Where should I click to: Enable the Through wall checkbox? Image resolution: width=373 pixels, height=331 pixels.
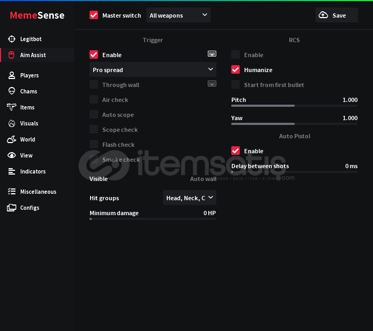tap(94, 84)
